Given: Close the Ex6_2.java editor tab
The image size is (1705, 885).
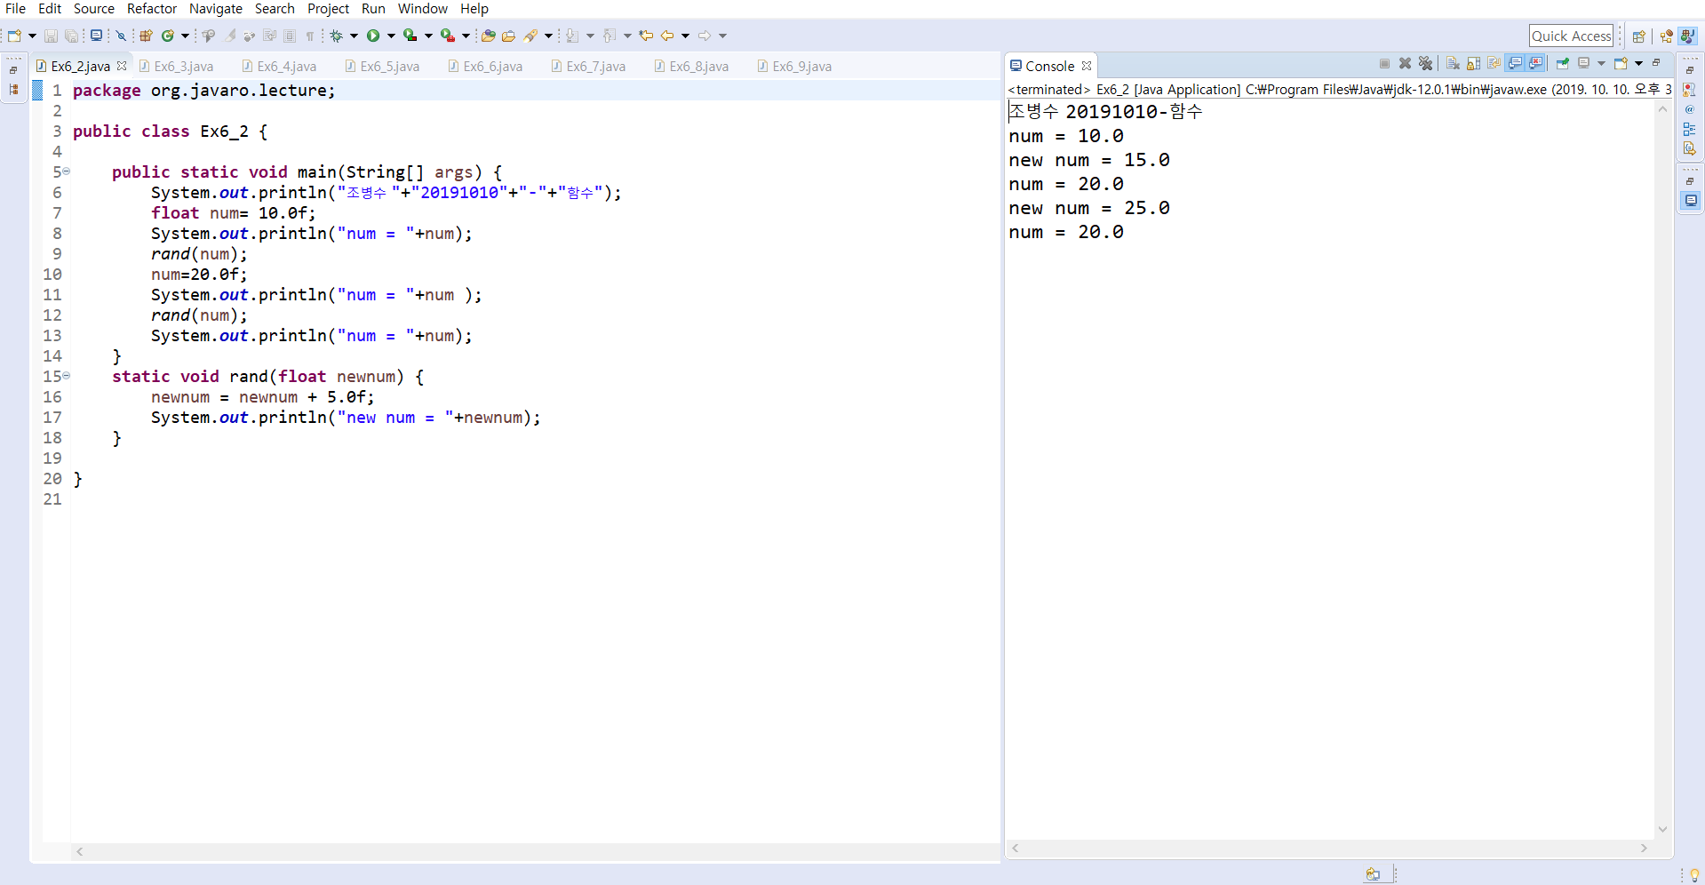Looking at the screenshot, I should tap(122, 66).
